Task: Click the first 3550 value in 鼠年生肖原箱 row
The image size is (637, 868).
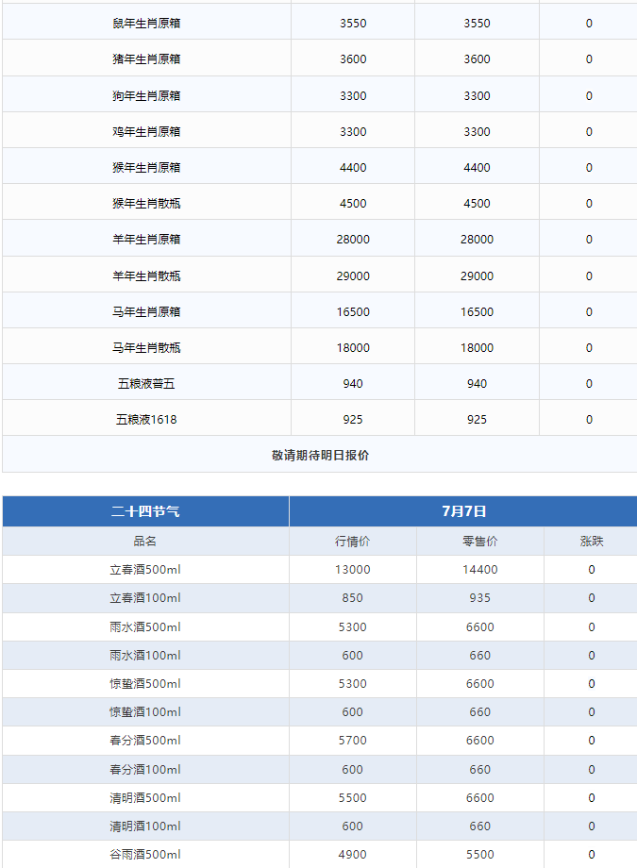Action: (353, 24)
